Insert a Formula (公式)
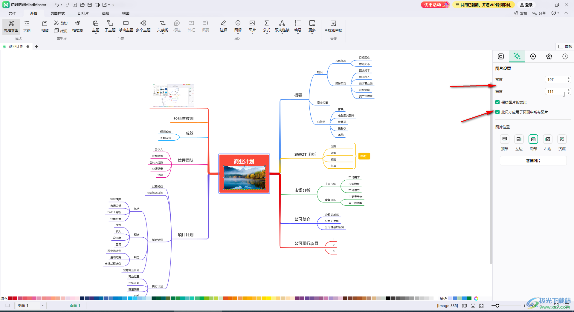 (x=267, y=26)
